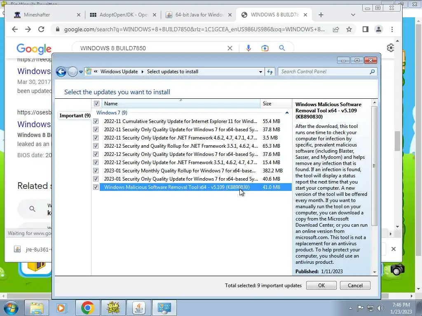Screen dimensions: 422x316
Task: Bookmark this page with the star icon
Action: 349,29
